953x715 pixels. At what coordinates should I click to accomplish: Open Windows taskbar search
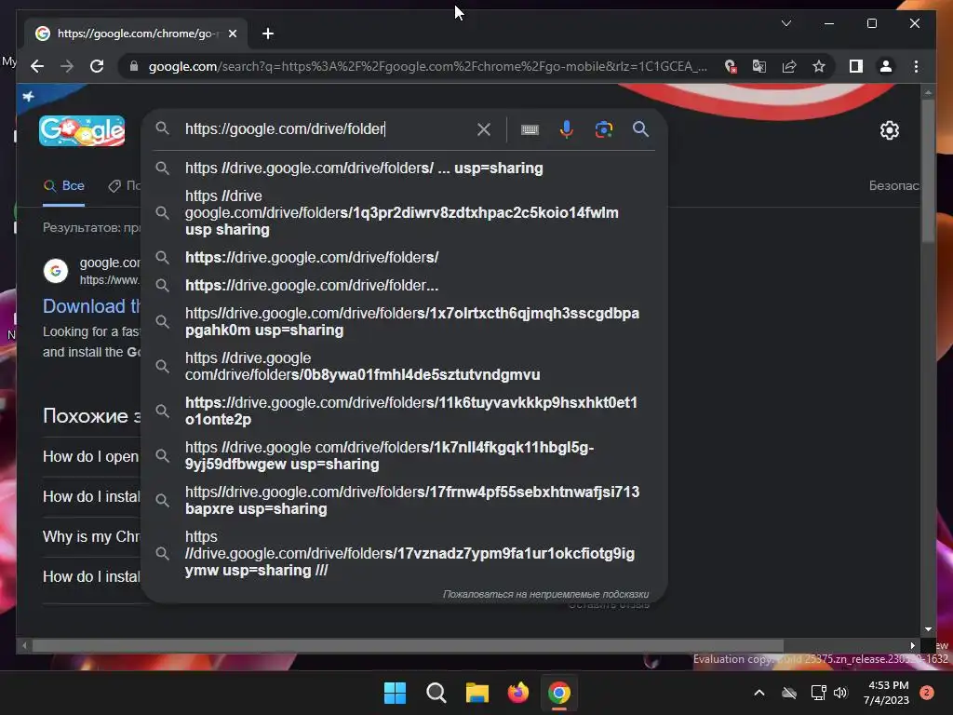[436, 693]
